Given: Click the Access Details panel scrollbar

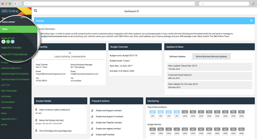Looking at the screenshot, I should click(86, 108).
